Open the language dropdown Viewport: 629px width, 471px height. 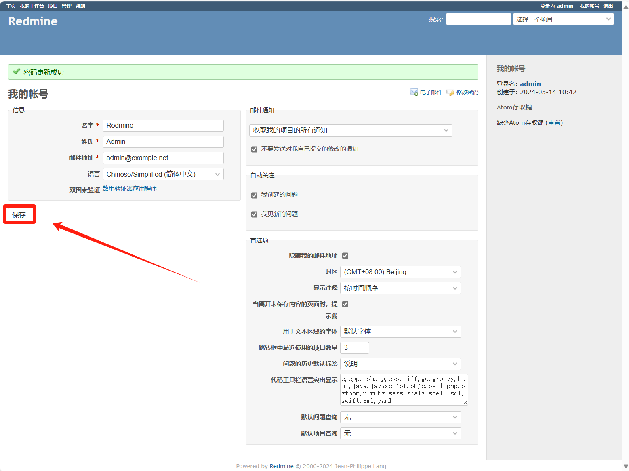(x=163, y=174)
